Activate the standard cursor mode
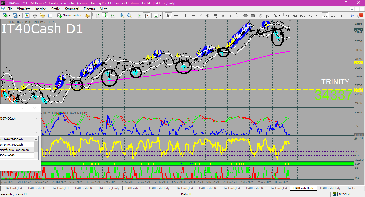 168,15
